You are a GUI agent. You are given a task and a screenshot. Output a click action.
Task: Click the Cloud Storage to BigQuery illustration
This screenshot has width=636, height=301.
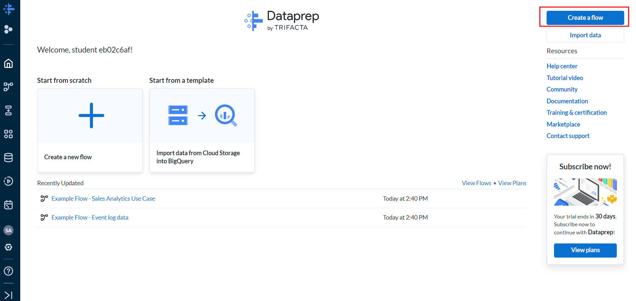(x=202, y=115)
